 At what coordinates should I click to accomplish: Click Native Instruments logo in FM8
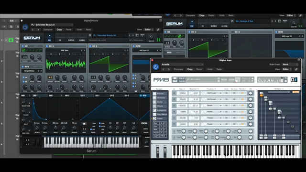tap(294, 80)
